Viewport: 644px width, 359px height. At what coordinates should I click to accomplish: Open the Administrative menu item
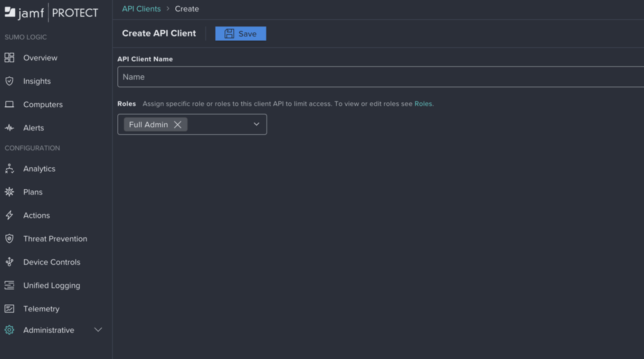point(48,330)
